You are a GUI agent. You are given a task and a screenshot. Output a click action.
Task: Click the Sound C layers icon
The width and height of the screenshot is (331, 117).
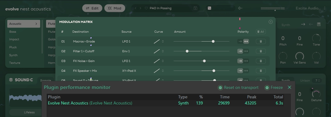click(x=11, y=80)
